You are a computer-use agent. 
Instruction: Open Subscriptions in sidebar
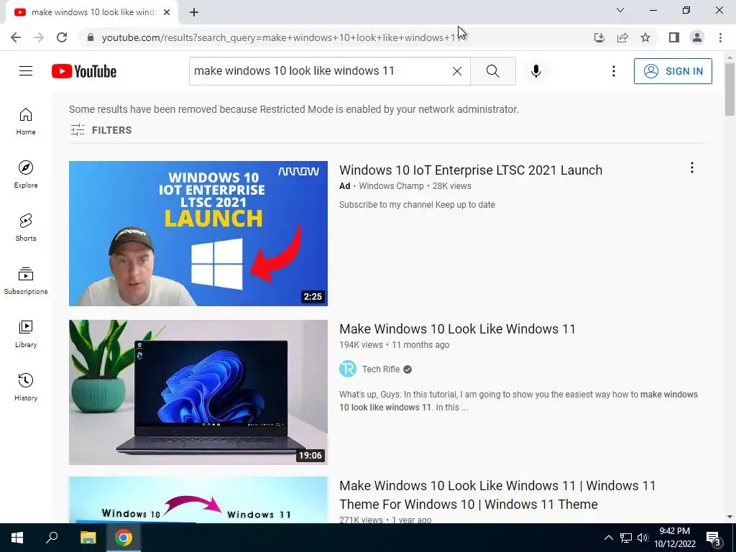pyautogui.click(x=26, y=281)
